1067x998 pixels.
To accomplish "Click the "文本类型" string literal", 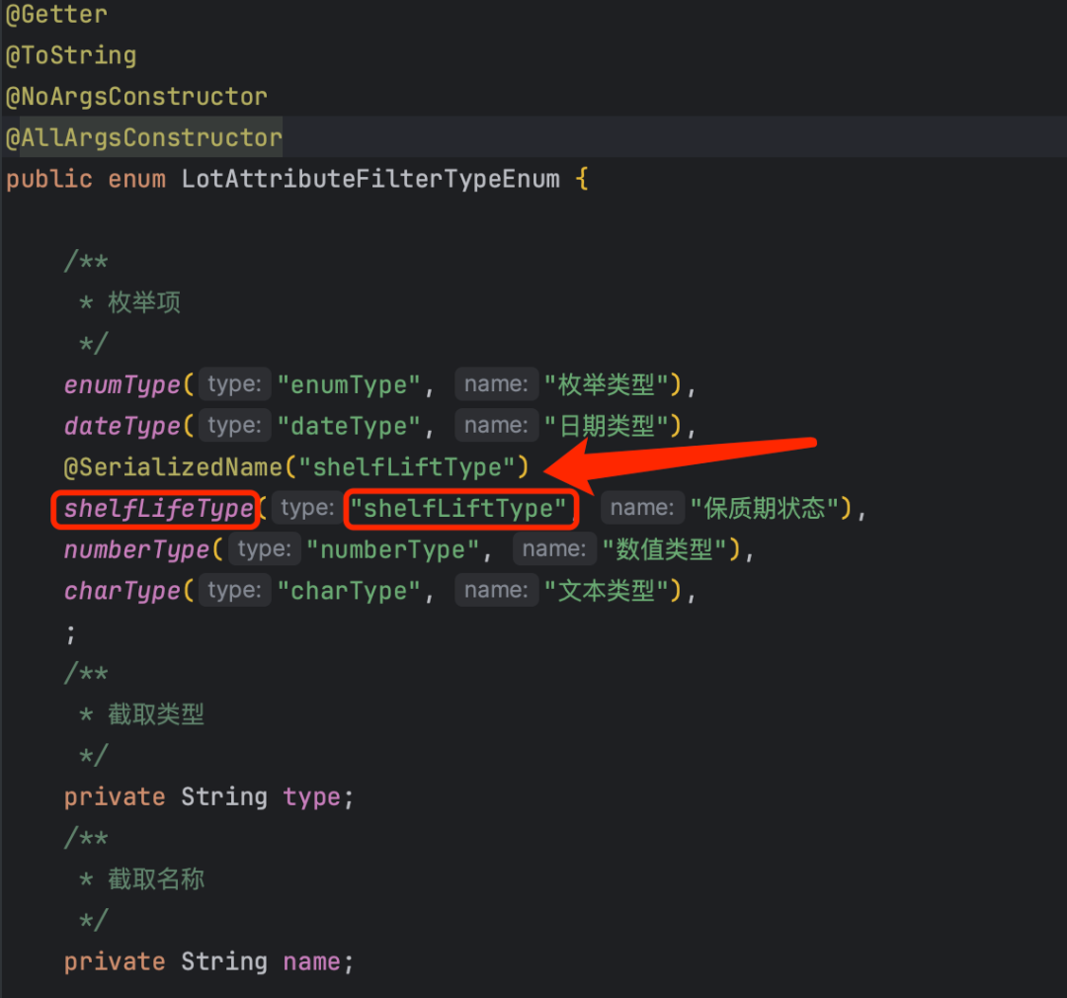I will pos(607,591).
